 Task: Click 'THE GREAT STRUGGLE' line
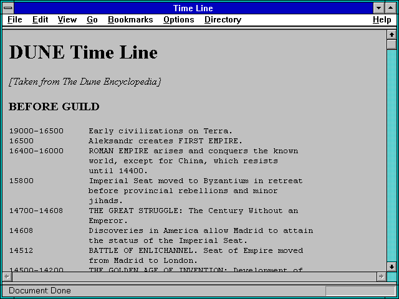tap(193, 211)
